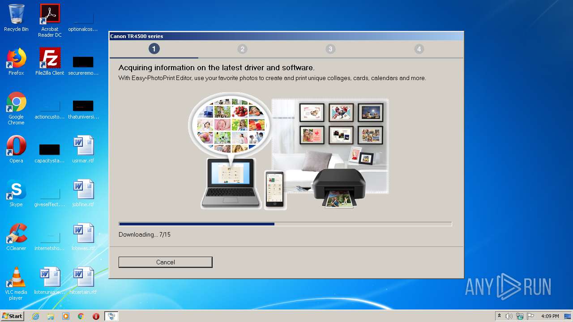Launch Skype from the desktop
573x322 pixels.
[16, 193]
